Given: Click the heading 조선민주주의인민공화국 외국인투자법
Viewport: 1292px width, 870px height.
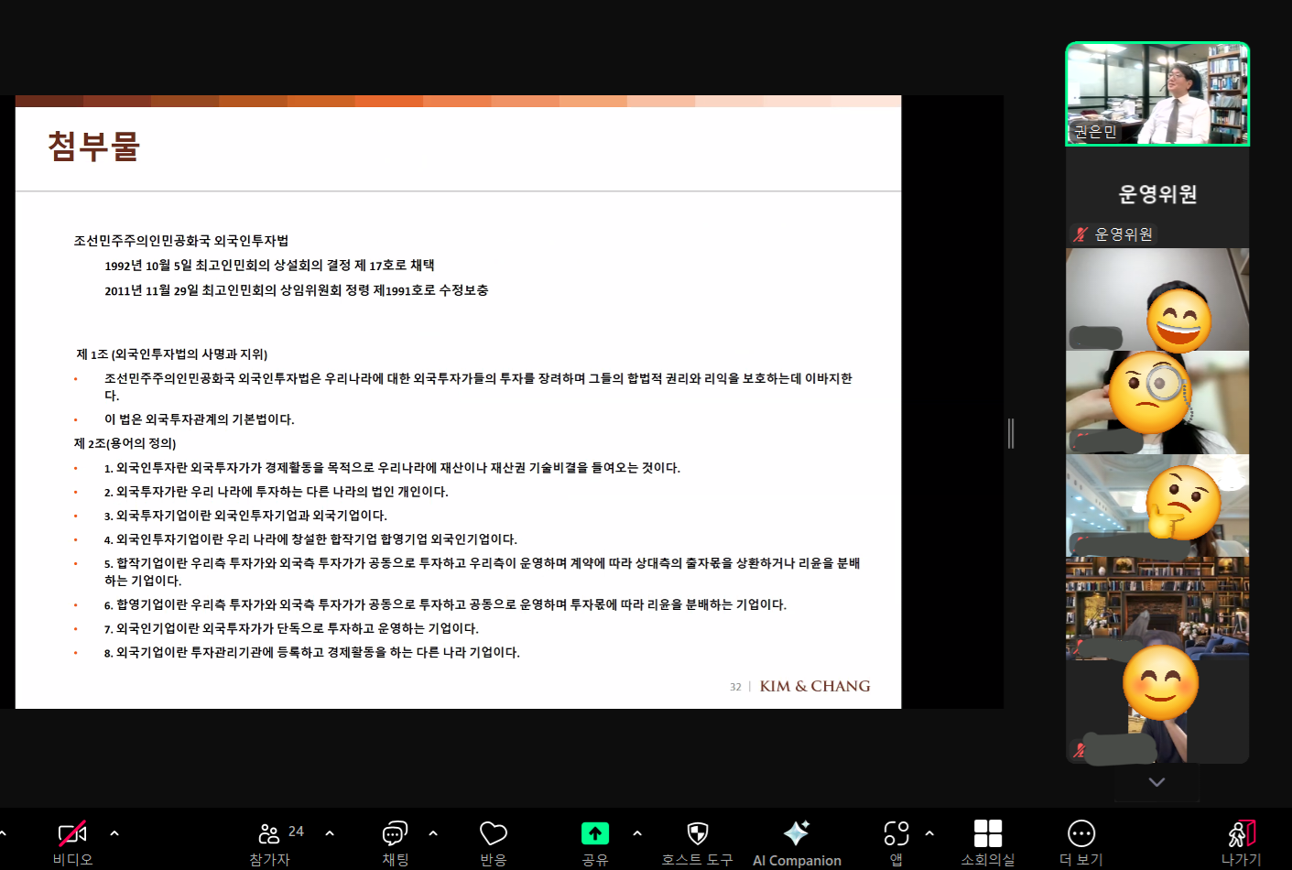Looking at the screenshot, I should coord(181,241).
